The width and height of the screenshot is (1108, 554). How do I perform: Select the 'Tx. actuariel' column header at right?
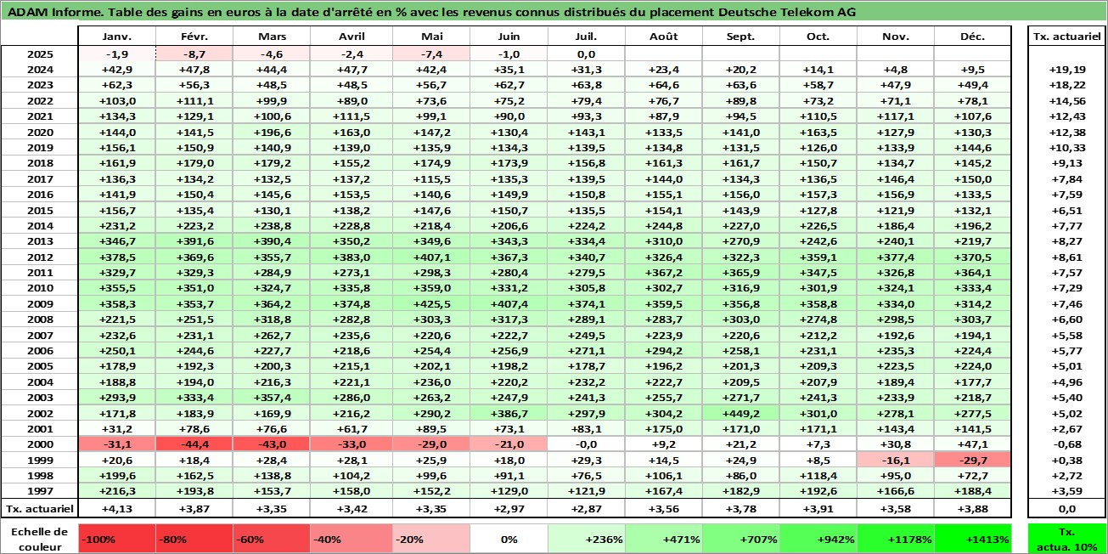[1067, 37]
